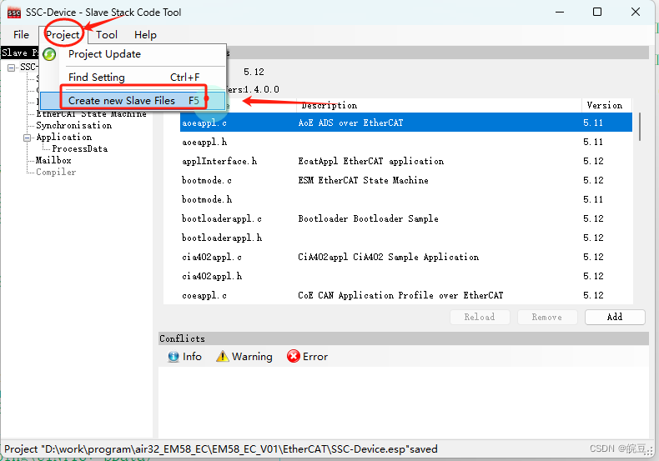Screen dimensions: 659x461
Task: Open the Help menu
Action: (145, 35)
